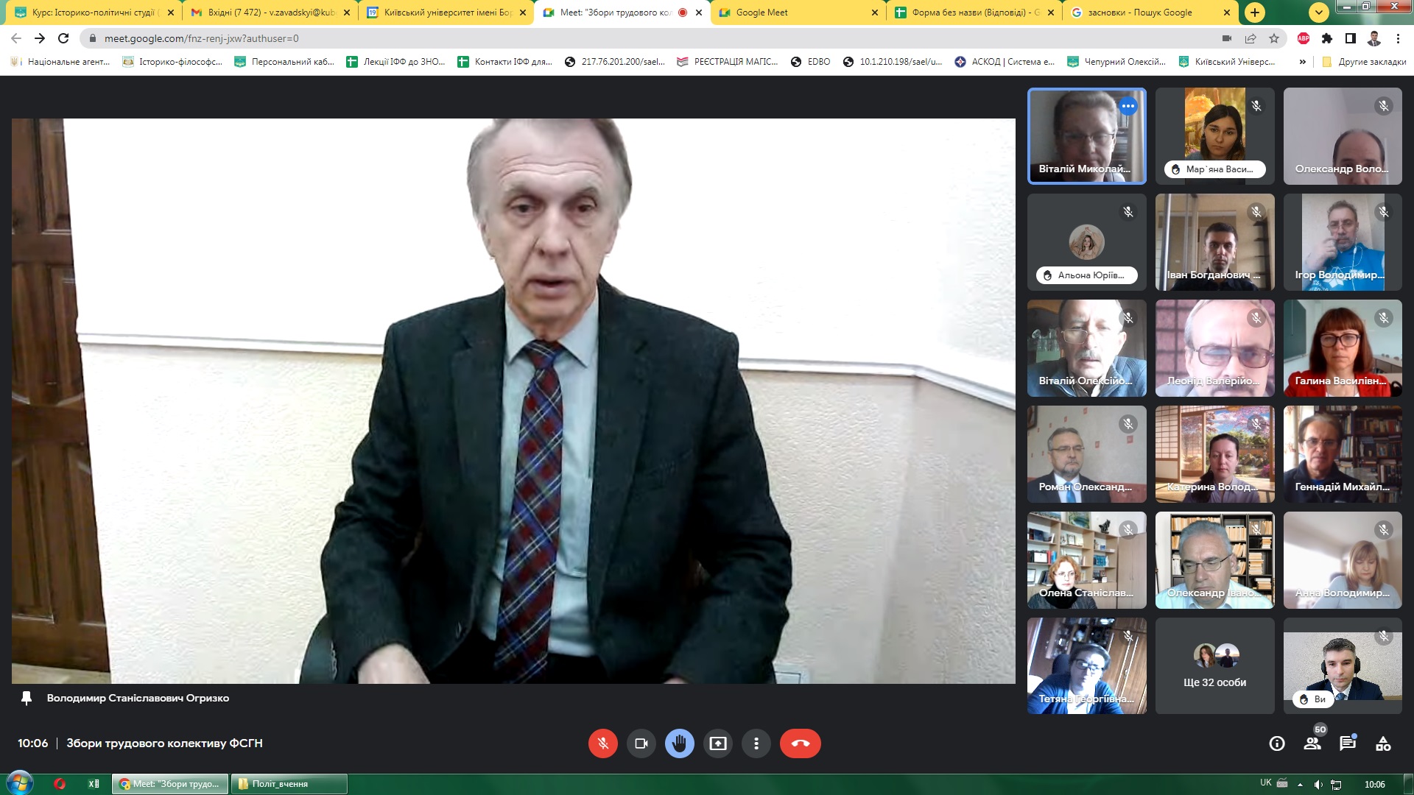1414x795 pixels.
Task: Open the 'Ще 32 особи' tile
Action: point(1214,665)
